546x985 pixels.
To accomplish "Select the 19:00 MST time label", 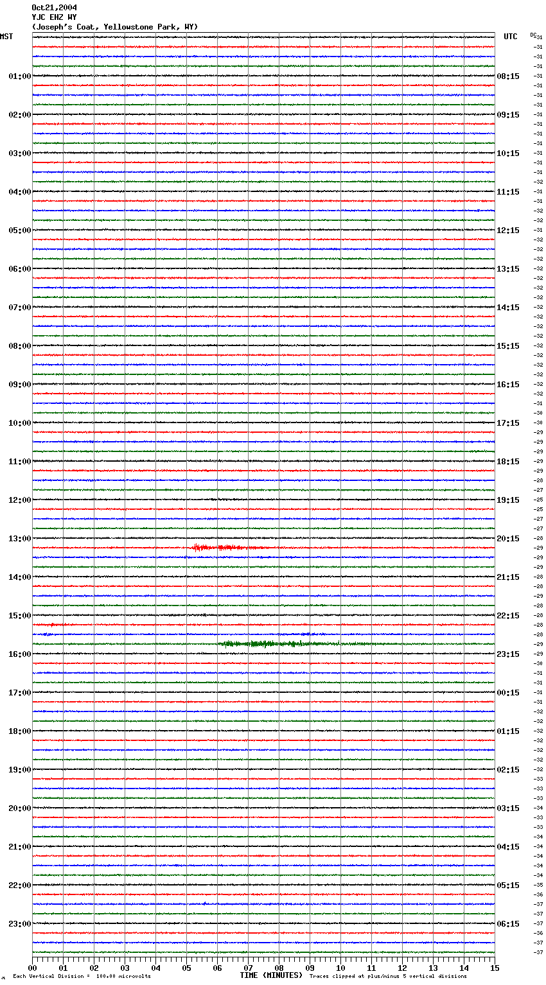I will tap(20, 770).
